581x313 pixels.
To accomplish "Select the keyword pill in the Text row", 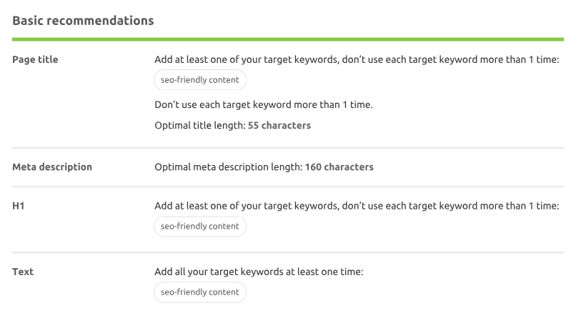I will tap(200, 292).
